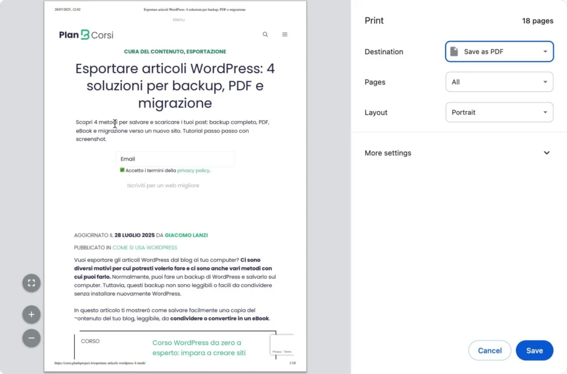
Task: Zoom in the print preview
Action: tap(32, 314)
